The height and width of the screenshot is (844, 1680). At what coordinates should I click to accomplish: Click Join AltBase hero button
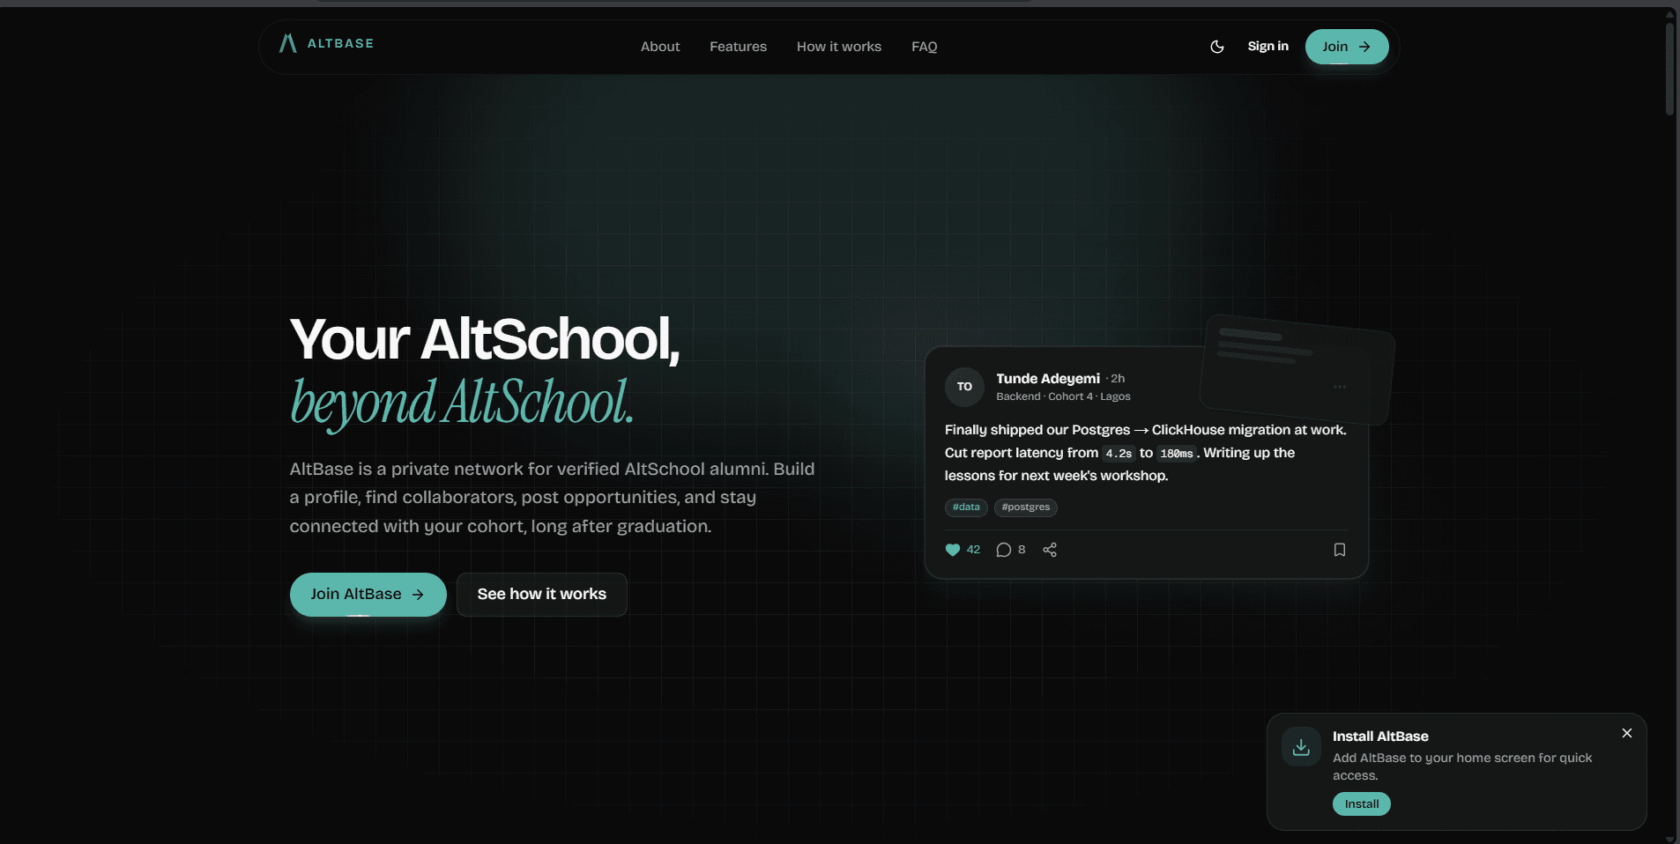pyautogui.click(x=368, y=595)
